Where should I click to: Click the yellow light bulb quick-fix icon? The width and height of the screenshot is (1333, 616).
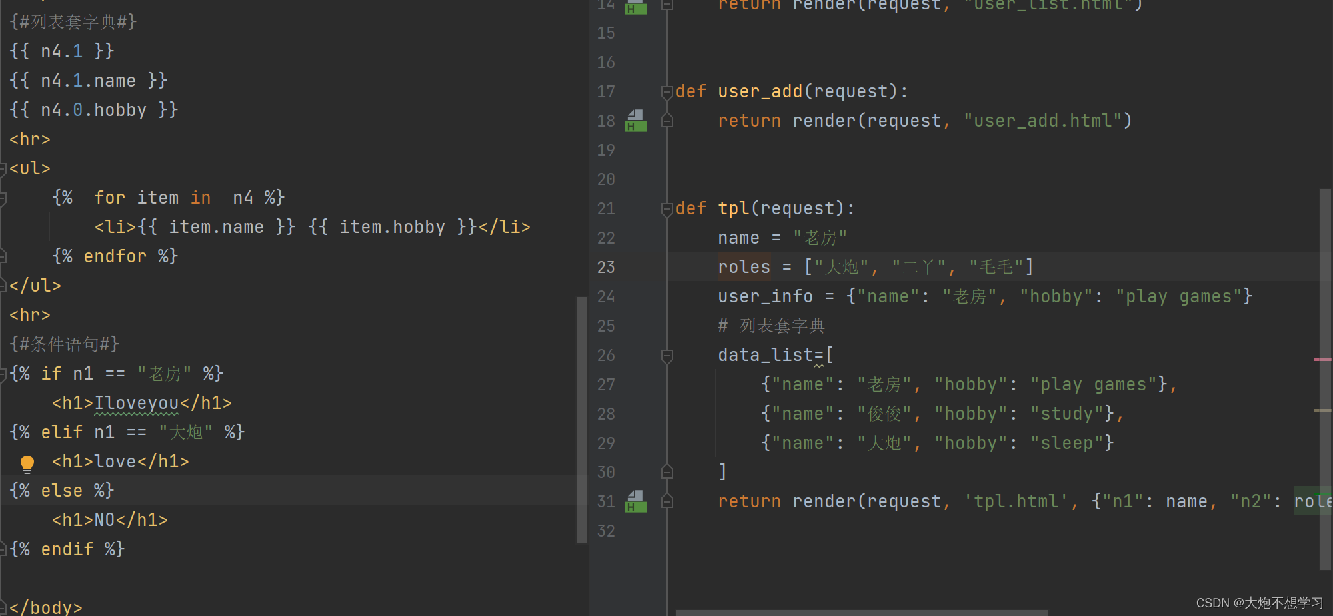pos(27,463)
